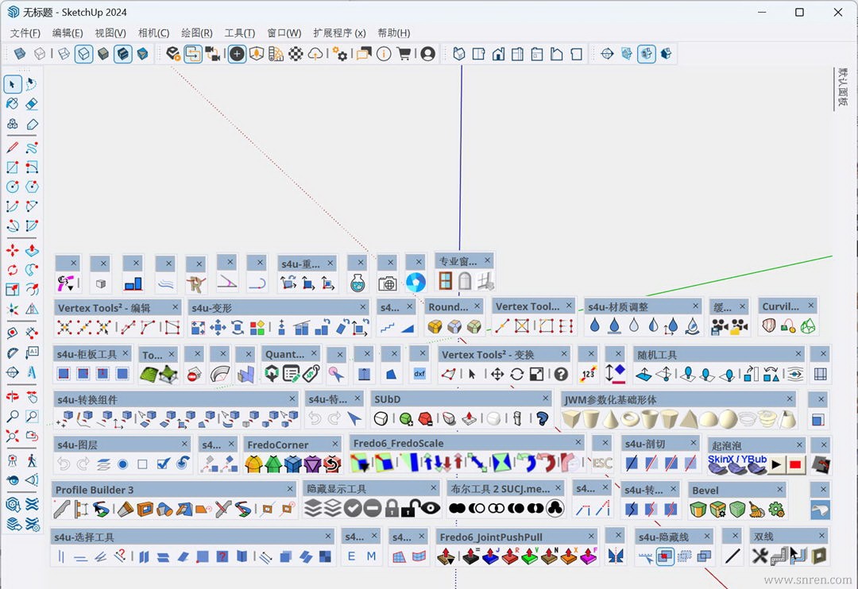This screenshot has width=858, height=589.
Task: Click the three-circle boolean icon in 布尔工具 2
Action: tap(555, 508)
